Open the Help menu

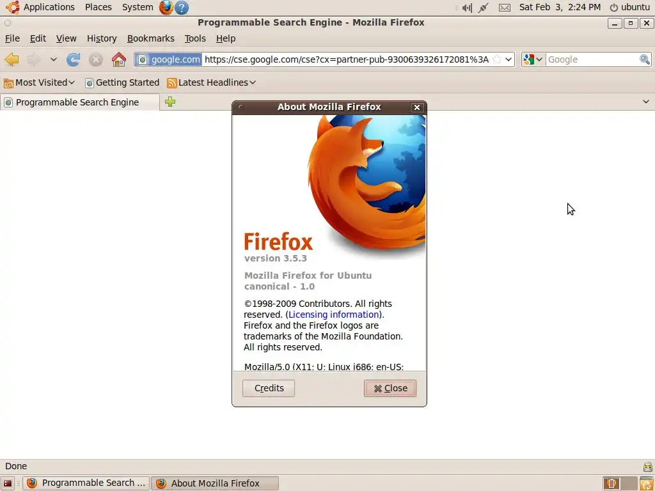(x=226, y=38)
